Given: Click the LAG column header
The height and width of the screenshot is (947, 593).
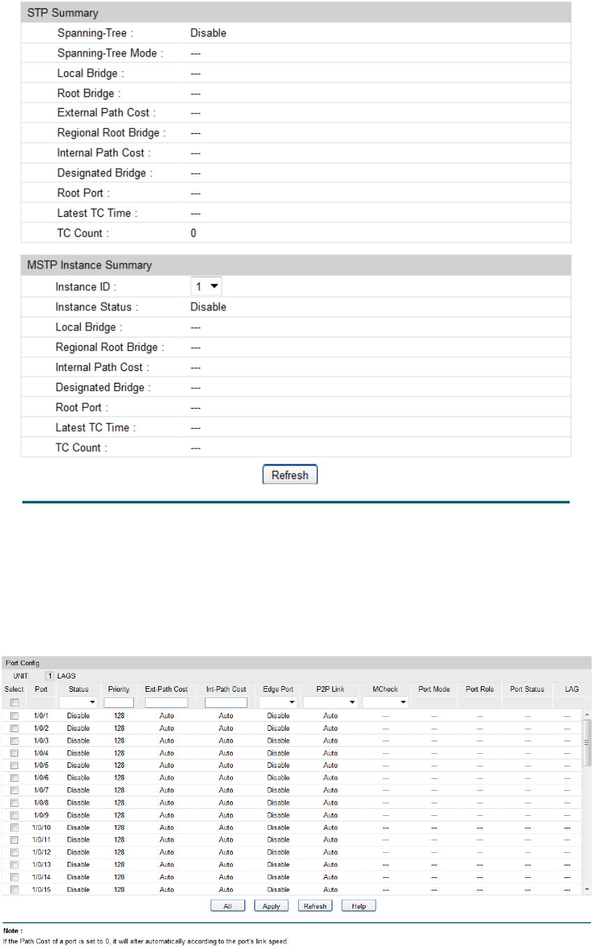Looking at the screenshot, I should coord(572,689).
